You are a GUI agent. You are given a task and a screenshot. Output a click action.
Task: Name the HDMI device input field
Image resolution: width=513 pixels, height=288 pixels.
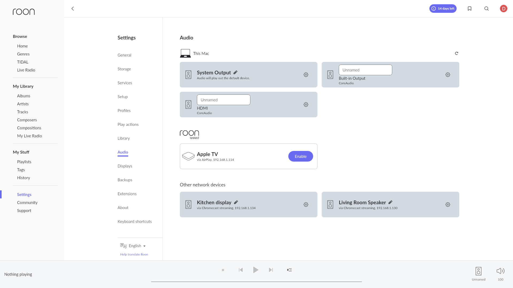point(224,100)
